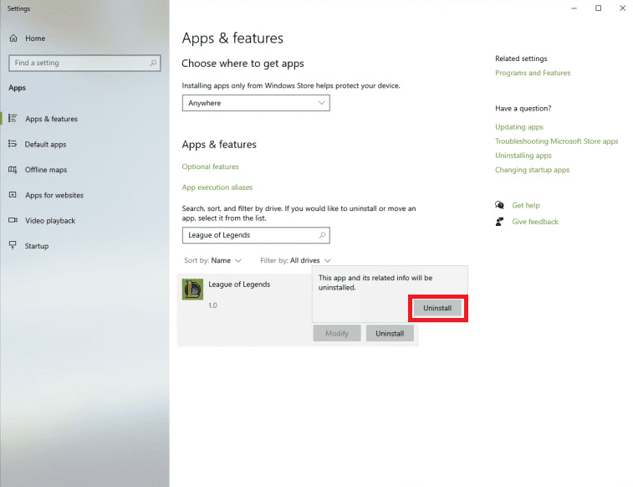
Task: Click the Apps & features sidebar list icon
Action: point(13,118)
